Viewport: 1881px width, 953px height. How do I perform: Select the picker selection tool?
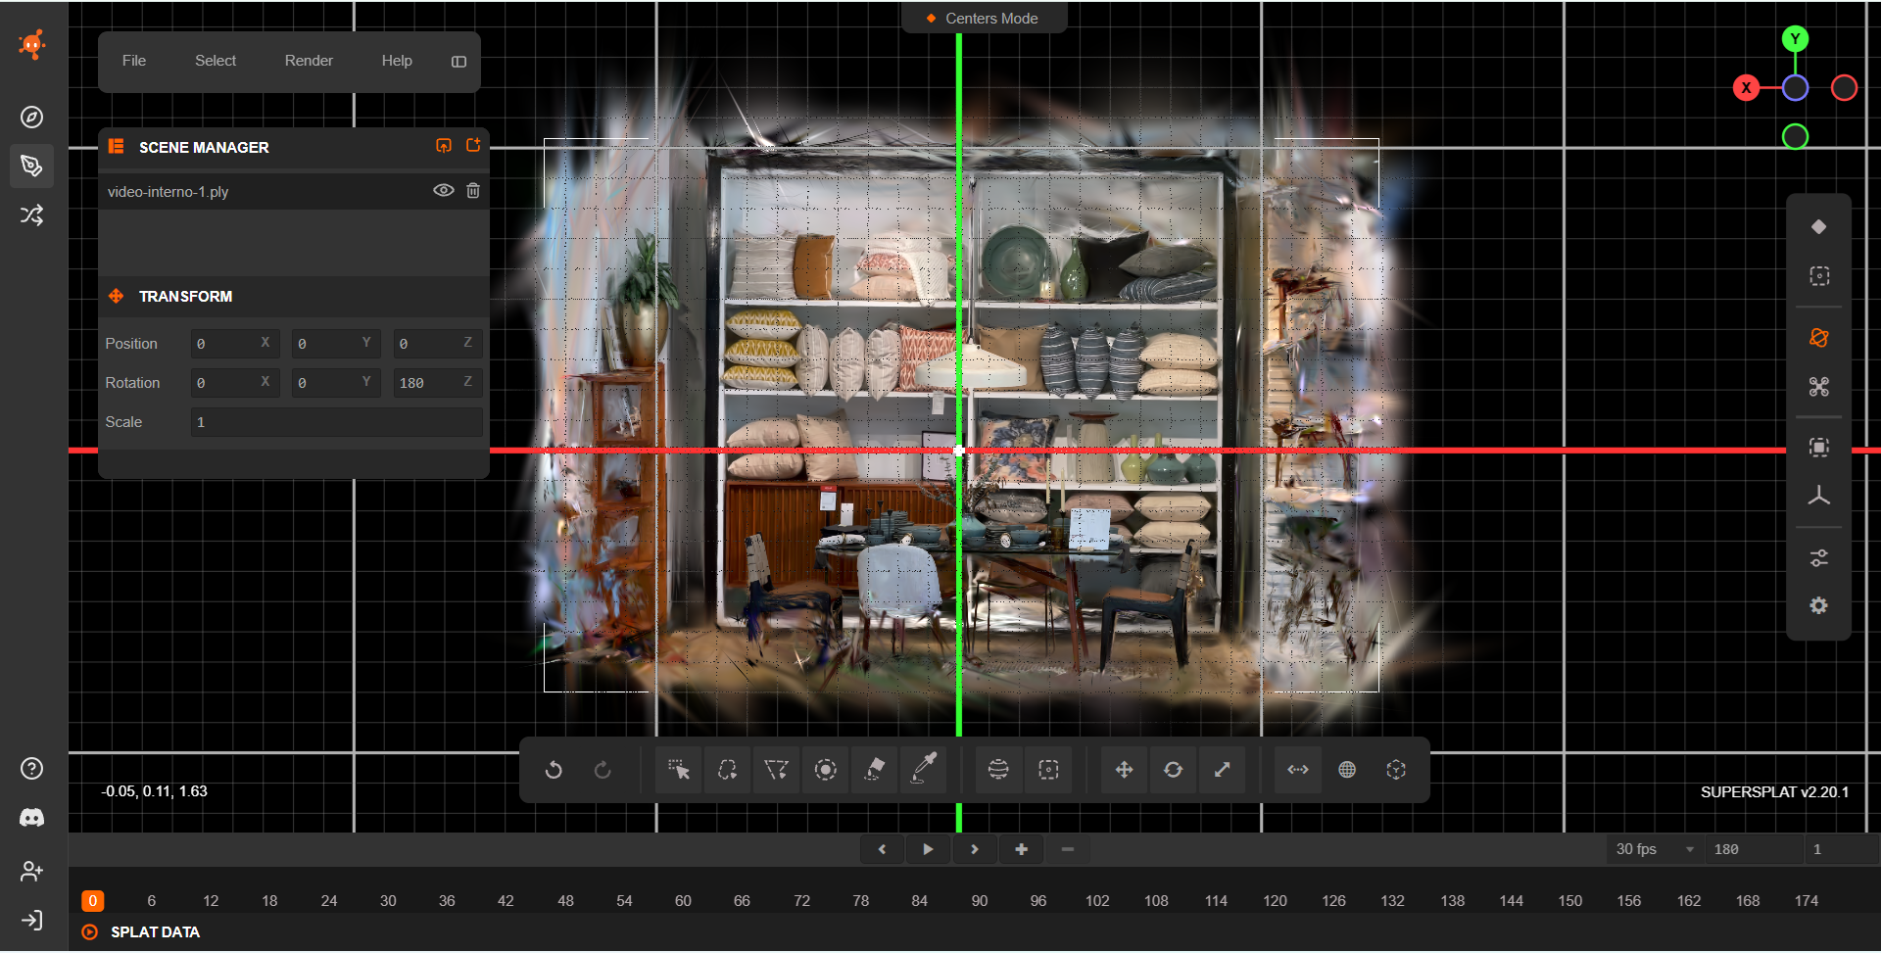tap(678, 771)
